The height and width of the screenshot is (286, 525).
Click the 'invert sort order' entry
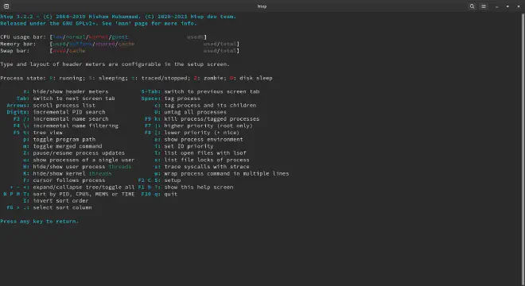tap(60, 201)
